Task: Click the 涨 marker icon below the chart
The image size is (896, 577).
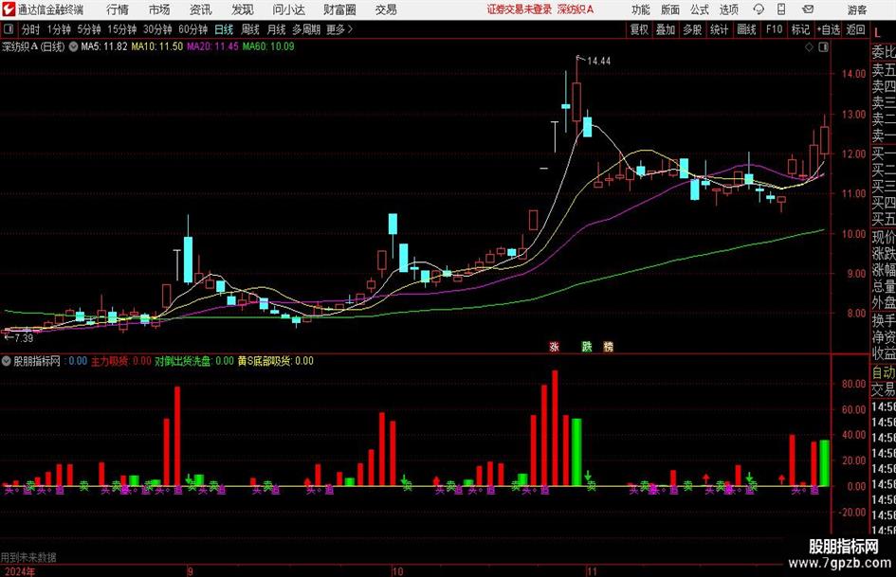Action: (x=554, y=346)
